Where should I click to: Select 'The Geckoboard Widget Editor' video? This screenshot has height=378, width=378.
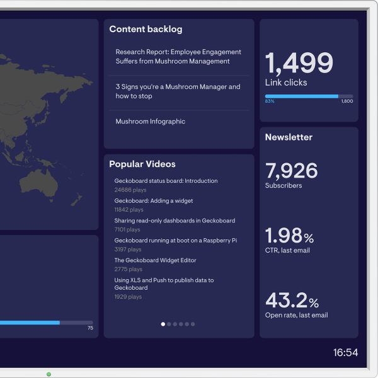point(155,260)
